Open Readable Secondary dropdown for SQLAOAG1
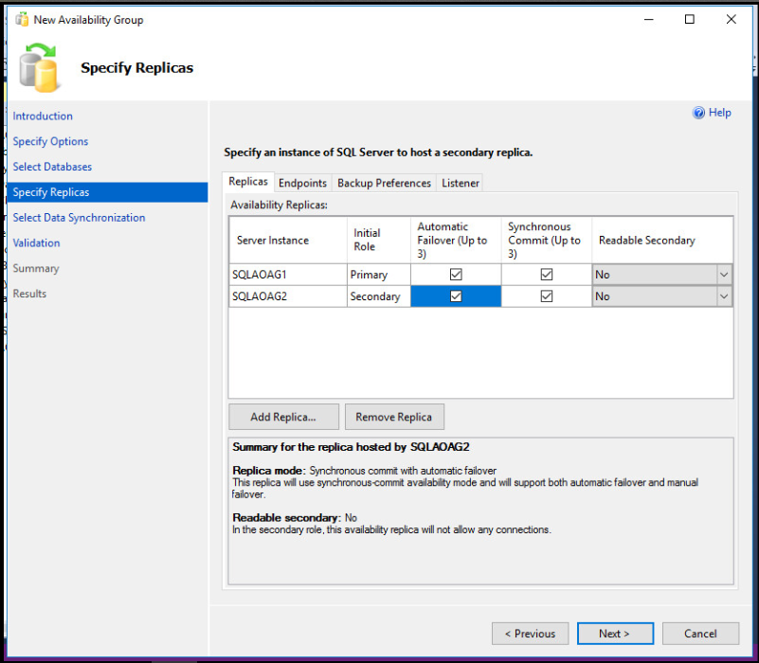Viewport: 759px width, 663px height. pyautogui.click(x=724, y=275)
